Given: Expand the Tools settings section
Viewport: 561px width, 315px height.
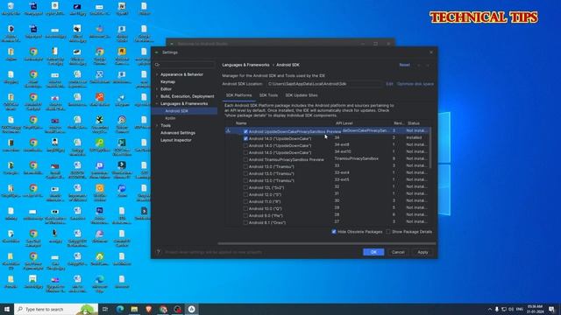Looking at the screenshot, I should (157, 125).
